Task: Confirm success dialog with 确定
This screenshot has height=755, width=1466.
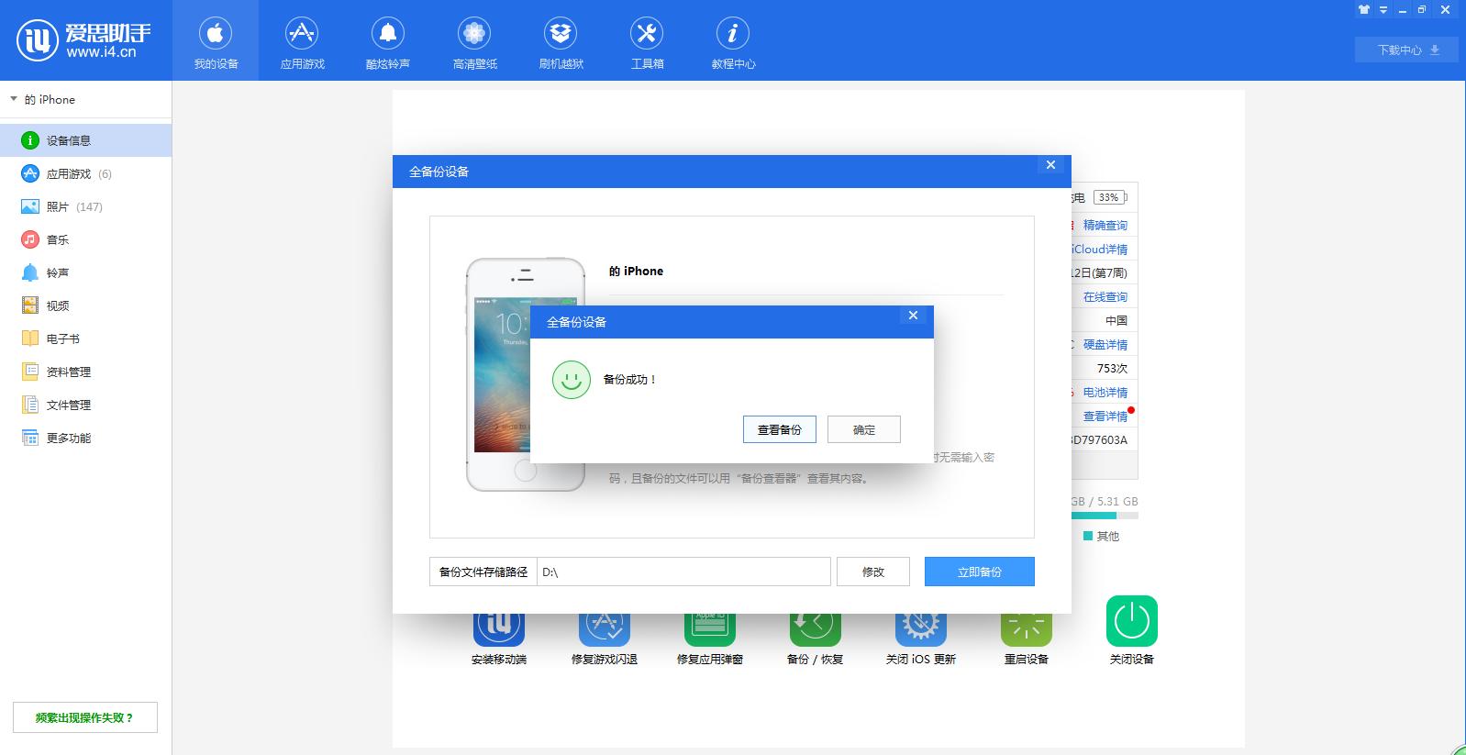Action: [863, 429]
